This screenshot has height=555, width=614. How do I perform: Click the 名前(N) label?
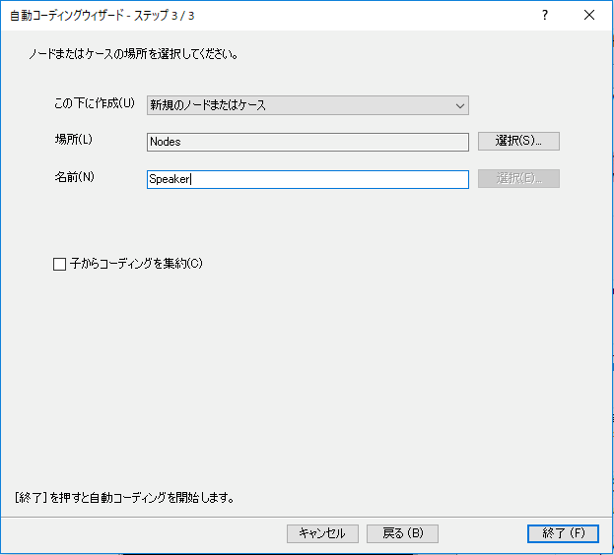coord(74,177)
